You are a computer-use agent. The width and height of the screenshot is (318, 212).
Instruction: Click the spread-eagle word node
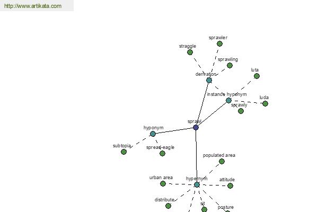162,153
